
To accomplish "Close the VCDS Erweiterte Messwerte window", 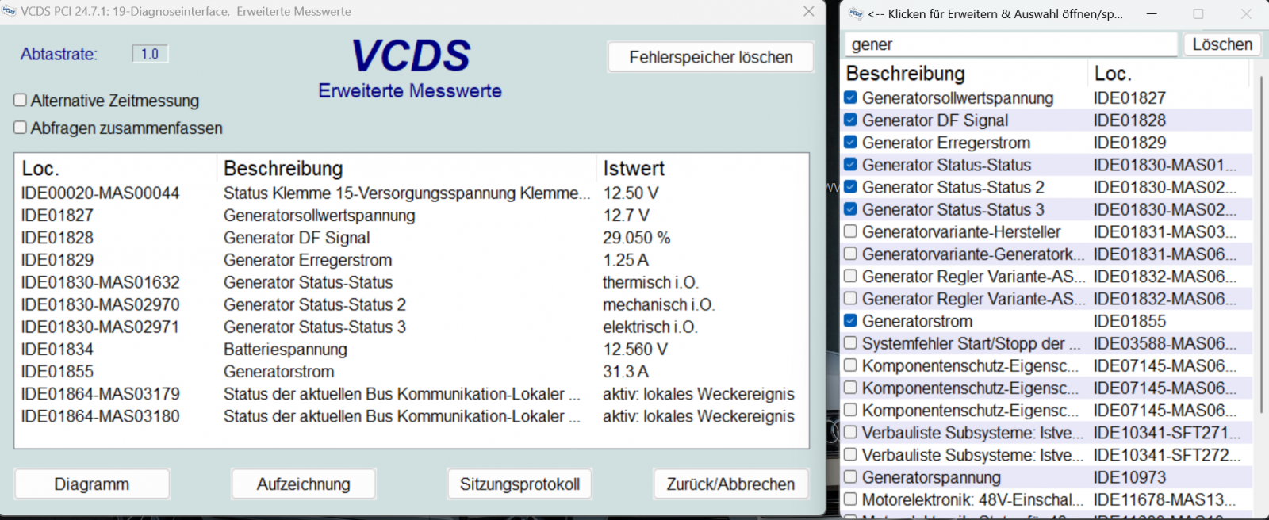I will tap(809, 11).
